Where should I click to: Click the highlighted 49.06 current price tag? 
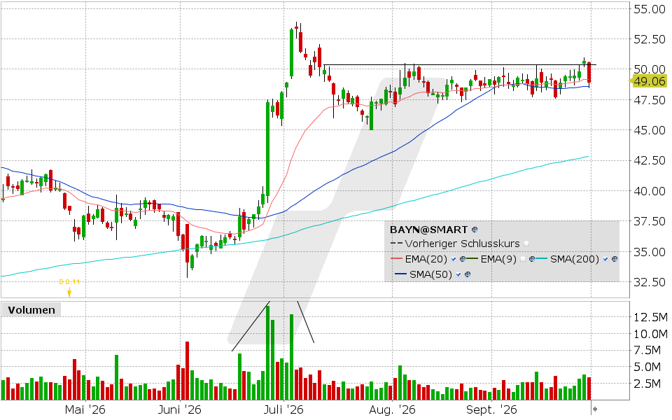click(x=647, y=81)
